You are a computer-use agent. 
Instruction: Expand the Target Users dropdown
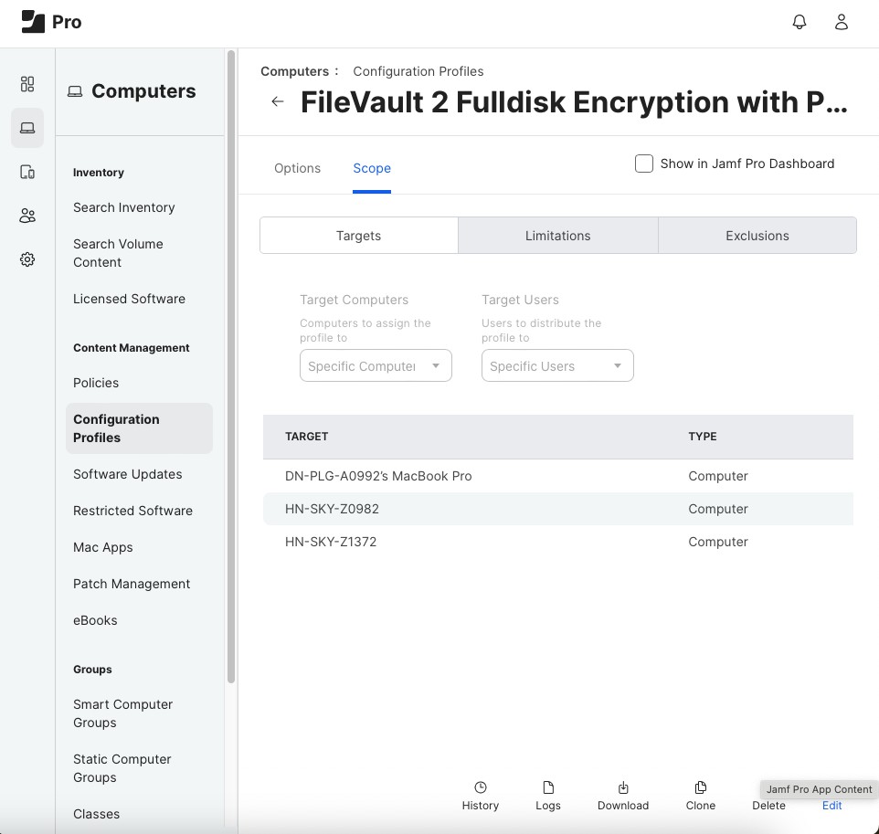557,365
